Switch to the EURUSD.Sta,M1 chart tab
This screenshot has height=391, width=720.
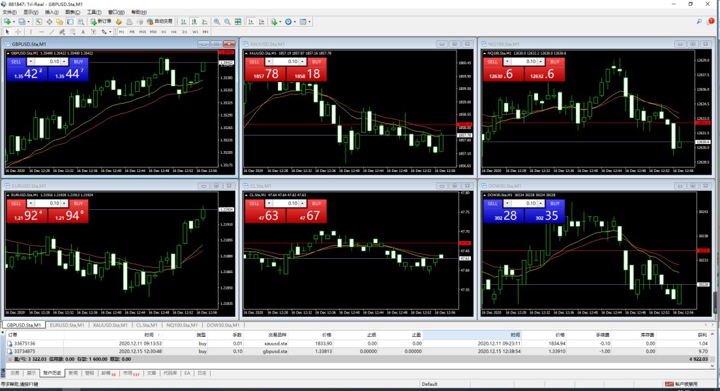click(x=67, y=325)
